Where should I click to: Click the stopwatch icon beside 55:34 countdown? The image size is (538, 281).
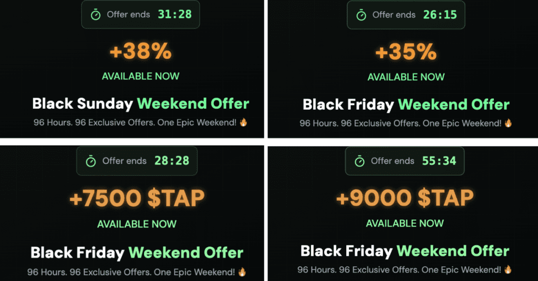(360, 161)
